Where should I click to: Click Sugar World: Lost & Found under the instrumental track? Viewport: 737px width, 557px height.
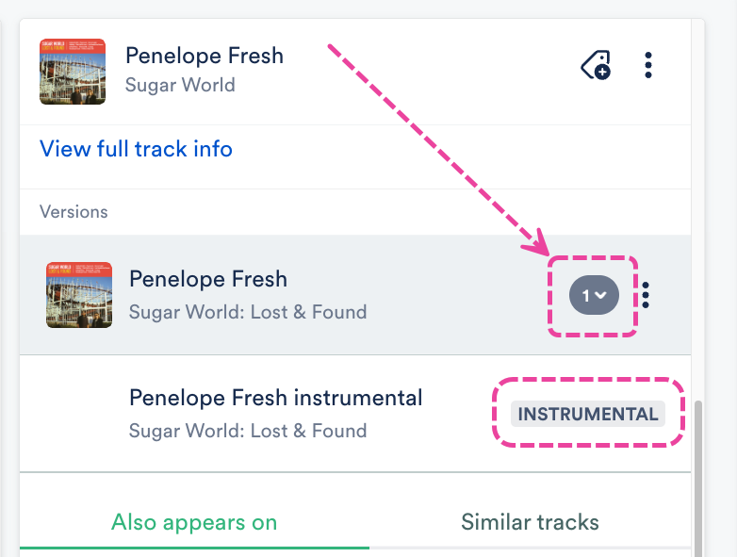[248, 431]
